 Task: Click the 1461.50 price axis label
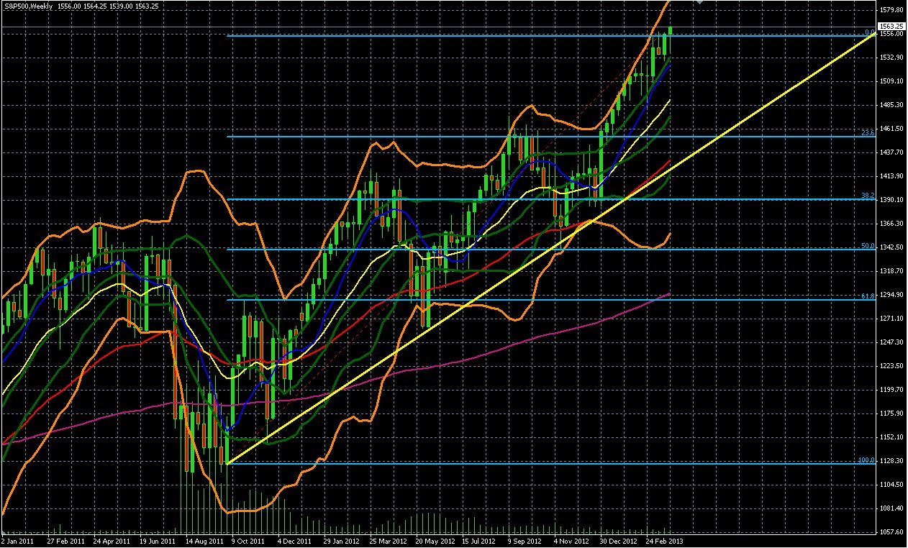pos(893,129)
